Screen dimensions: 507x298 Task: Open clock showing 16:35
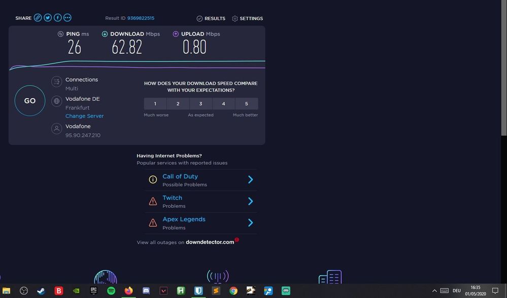tap(476, 290)
